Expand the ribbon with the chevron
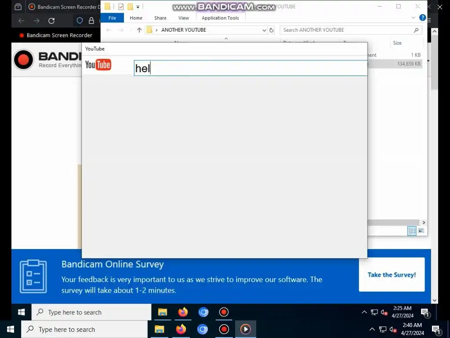 point(414,18)
